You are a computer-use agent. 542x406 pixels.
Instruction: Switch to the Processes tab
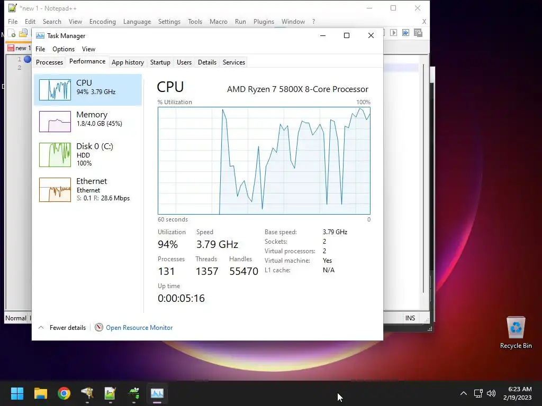(49, 62)
